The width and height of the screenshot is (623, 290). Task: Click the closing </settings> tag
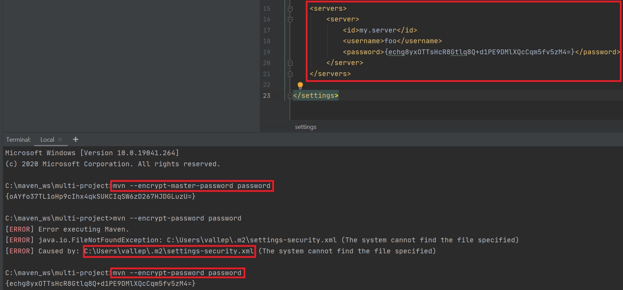[315, 96]
